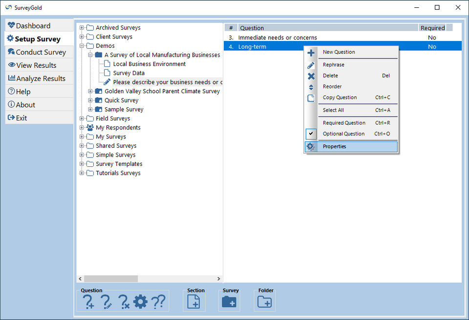Select Local Business Environment section
Screen dimensions: 469x320
[149, 64]
